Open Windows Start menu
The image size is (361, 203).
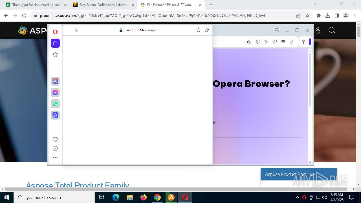tap(7, 197)
